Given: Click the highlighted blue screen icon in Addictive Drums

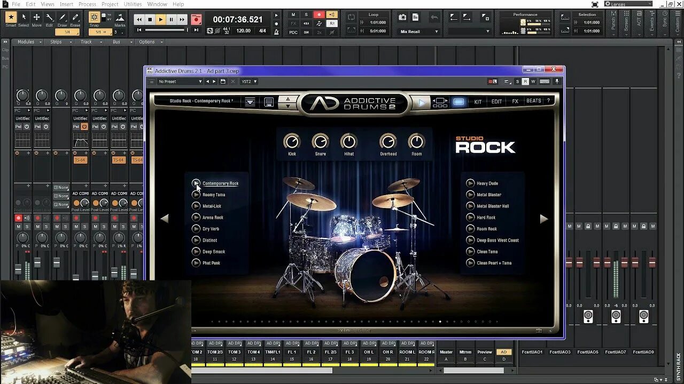Looking at the screenshot, I should [x=458, y=101].
